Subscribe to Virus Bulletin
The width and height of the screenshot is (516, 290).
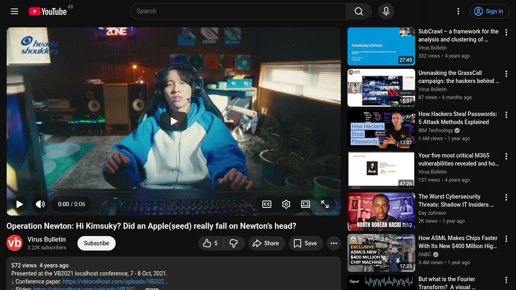[x=96, y=243]
